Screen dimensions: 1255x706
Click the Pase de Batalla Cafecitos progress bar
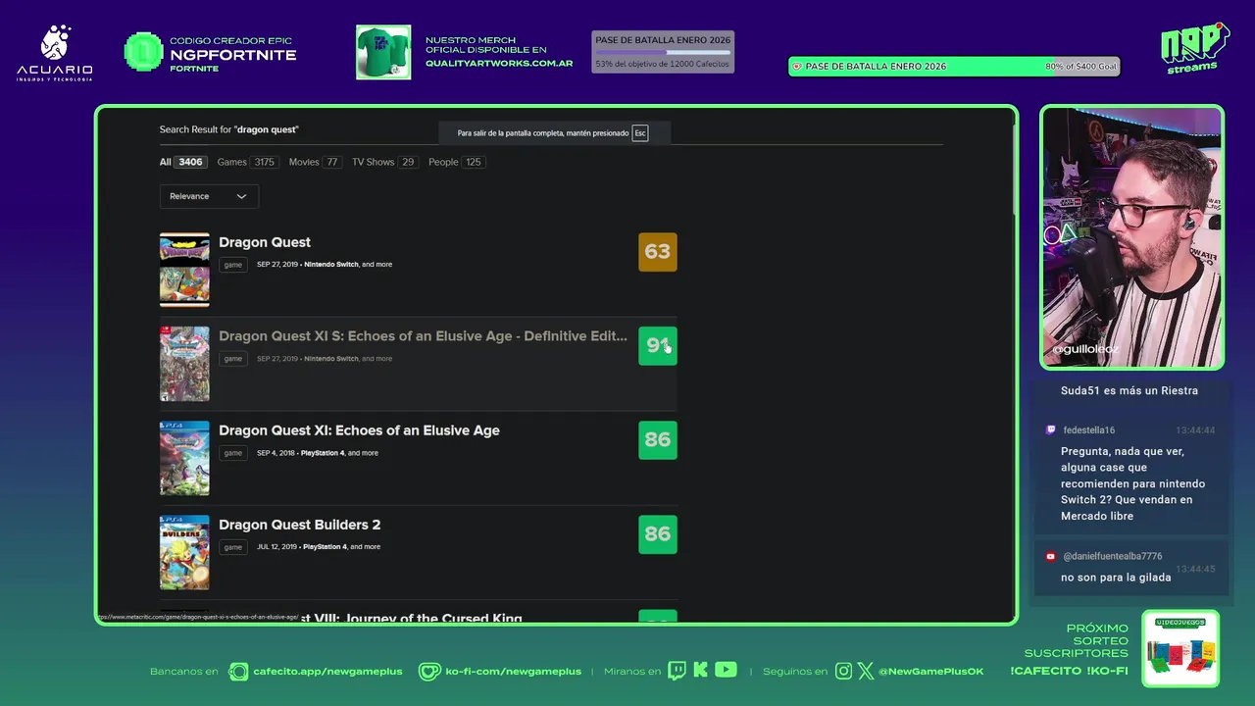(x=663, y=52)
